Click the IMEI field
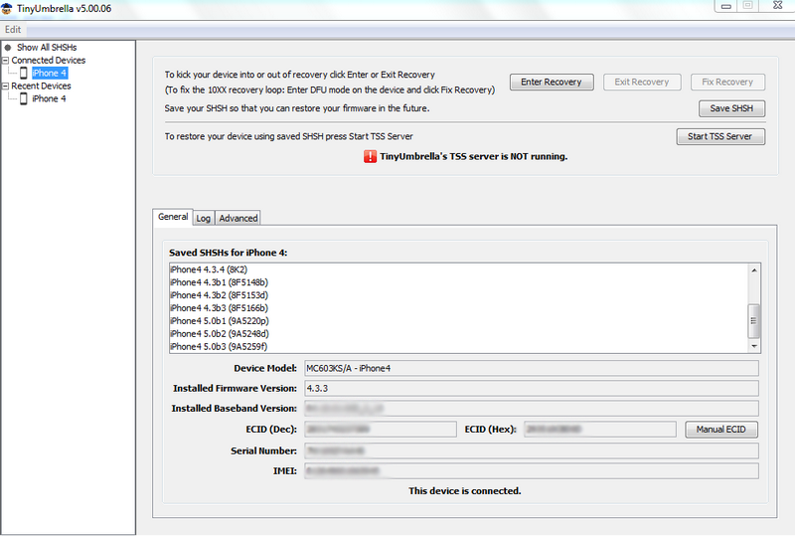795x536 pixels. point(532,471)
